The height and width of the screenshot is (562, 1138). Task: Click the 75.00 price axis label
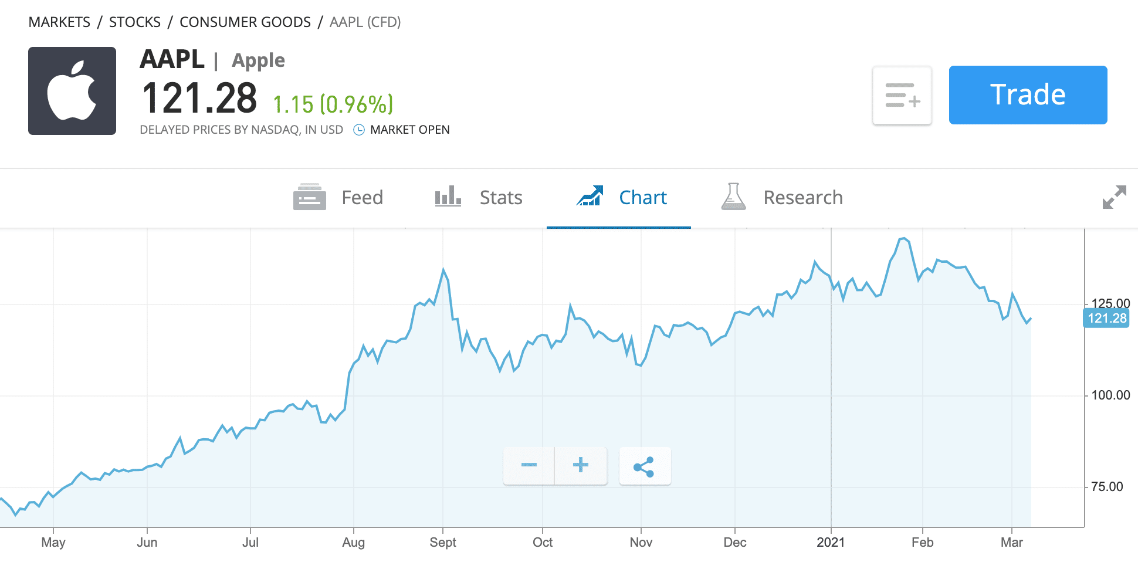1107,486
